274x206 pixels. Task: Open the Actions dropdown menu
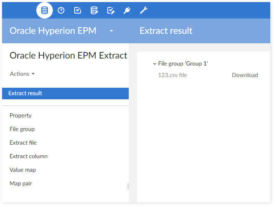click(22, 74)
